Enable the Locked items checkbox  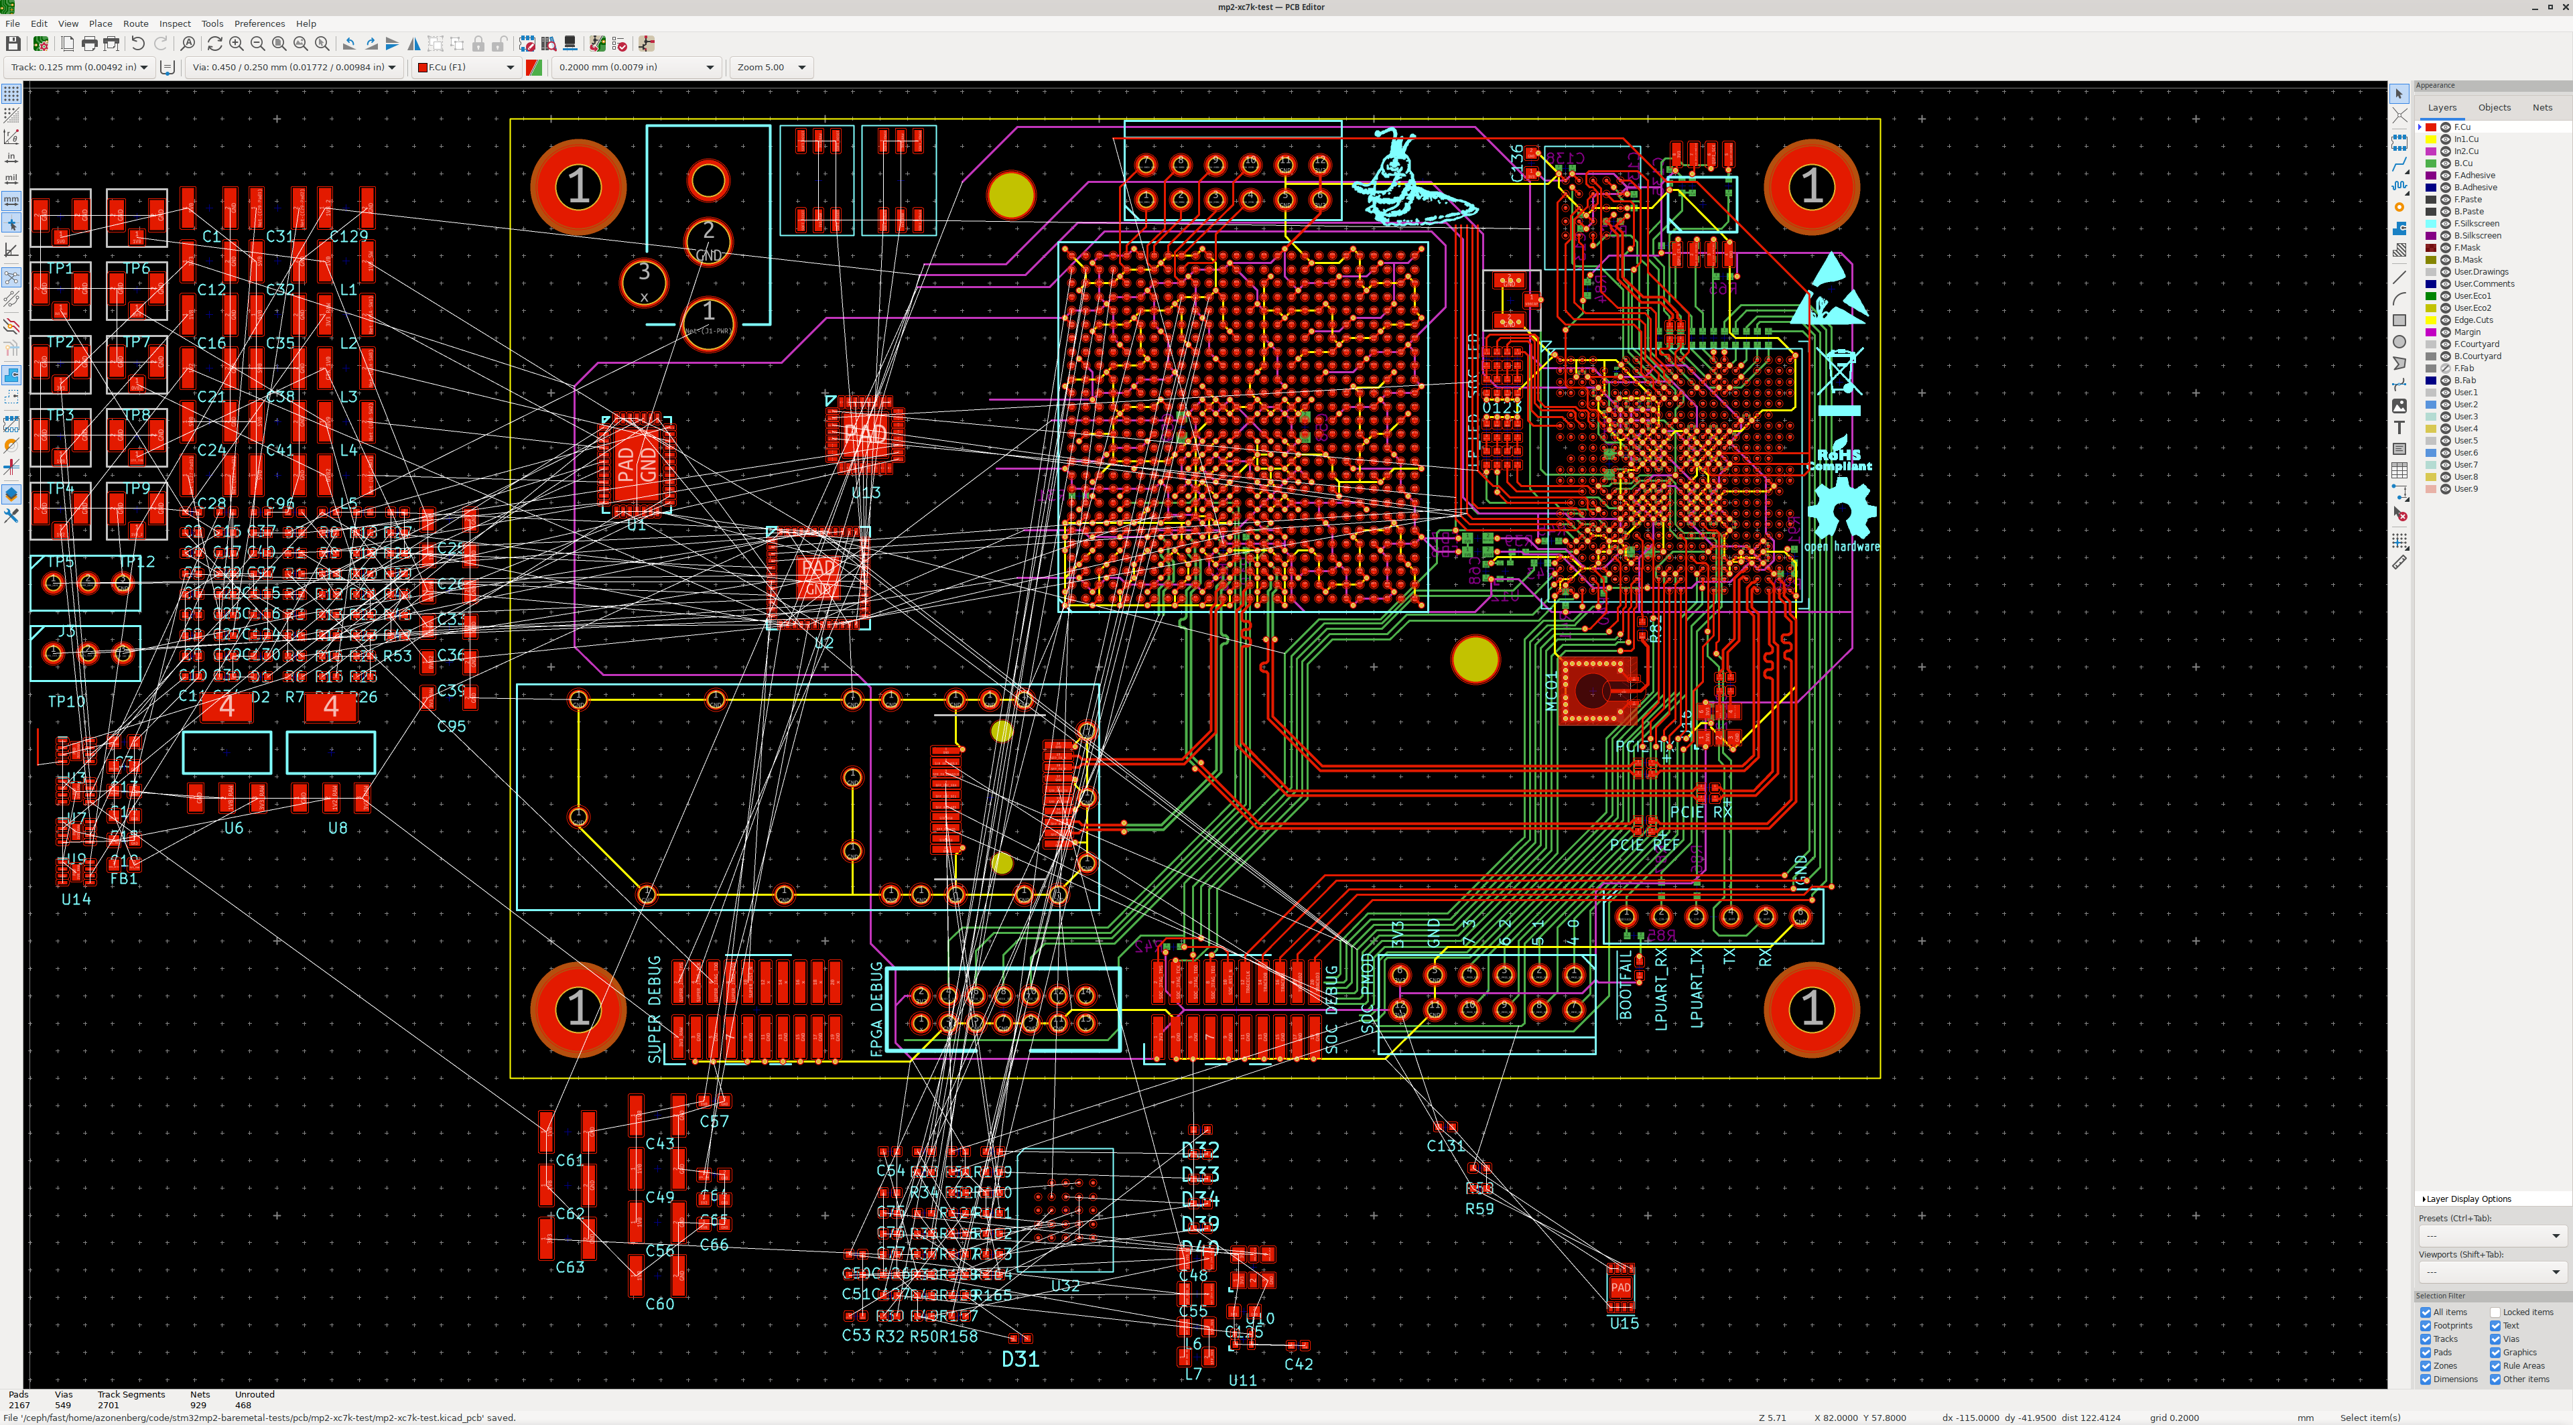2495,1312
